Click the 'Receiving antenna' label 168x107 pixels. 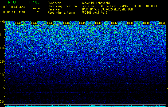(x=61, y=13)
